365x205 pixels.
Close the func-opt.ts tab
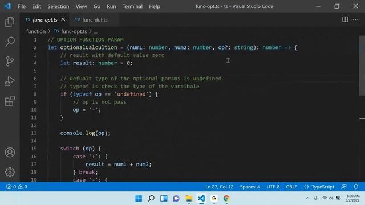click(x=63, y=20)
